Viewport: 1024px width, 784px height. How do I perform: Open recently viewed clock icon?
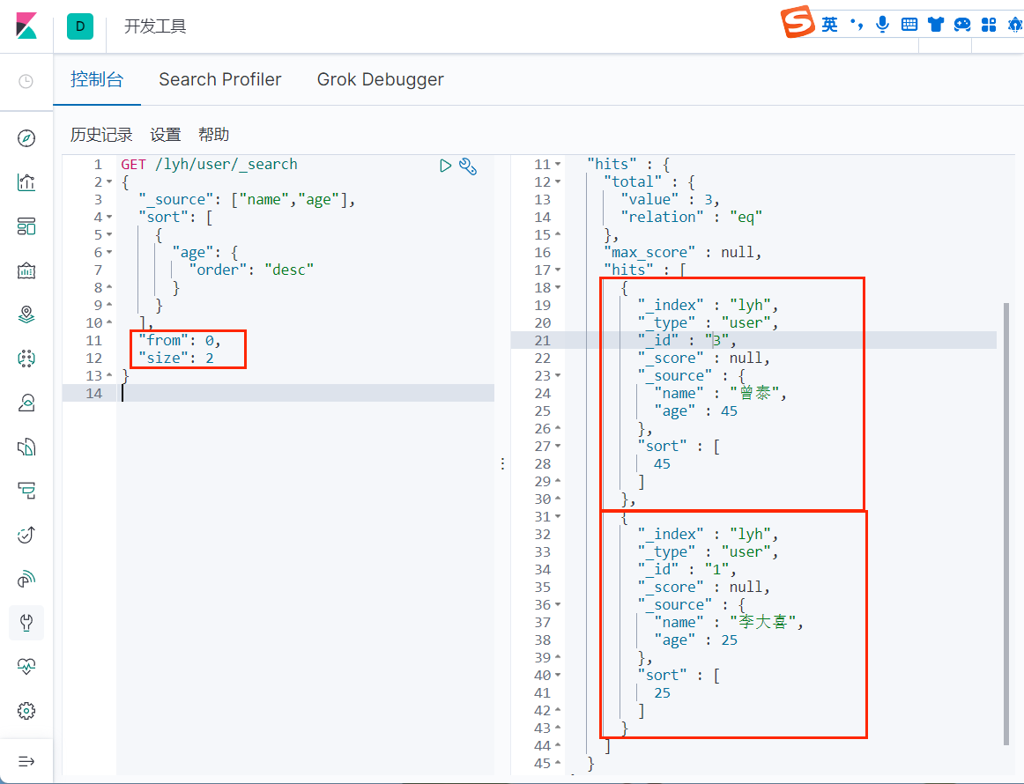point(26,82)
